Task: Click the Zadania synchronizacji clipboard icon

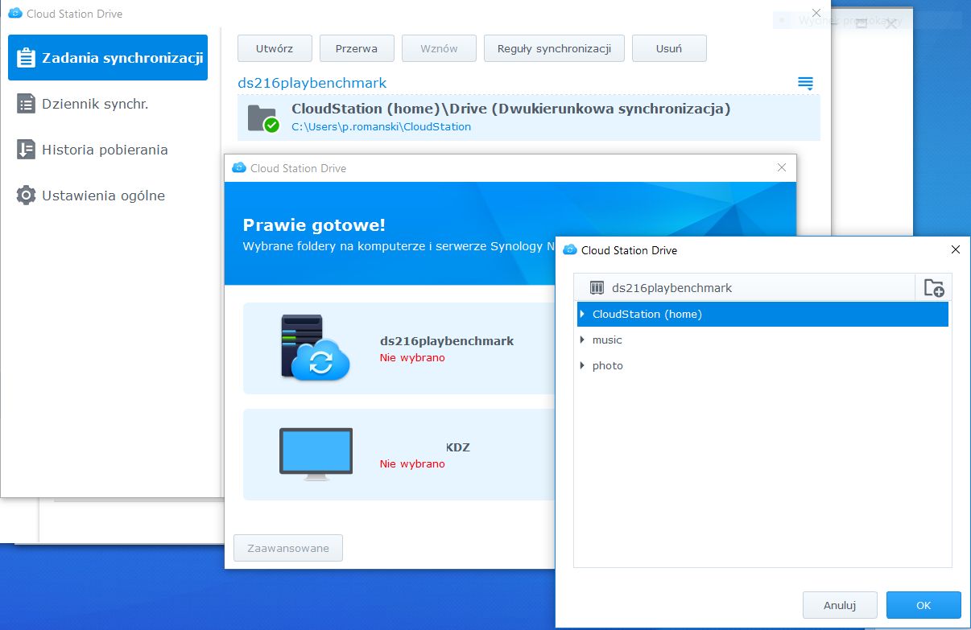Action: pyautogui.click(x=27, y=58)
